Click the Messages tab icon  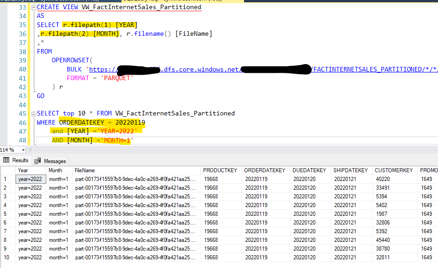[38, 161]
